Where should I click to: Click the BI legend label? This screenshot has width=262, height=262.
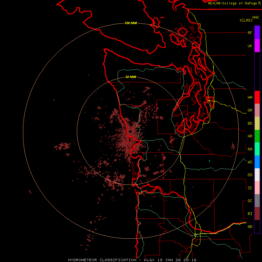point(250,214)
